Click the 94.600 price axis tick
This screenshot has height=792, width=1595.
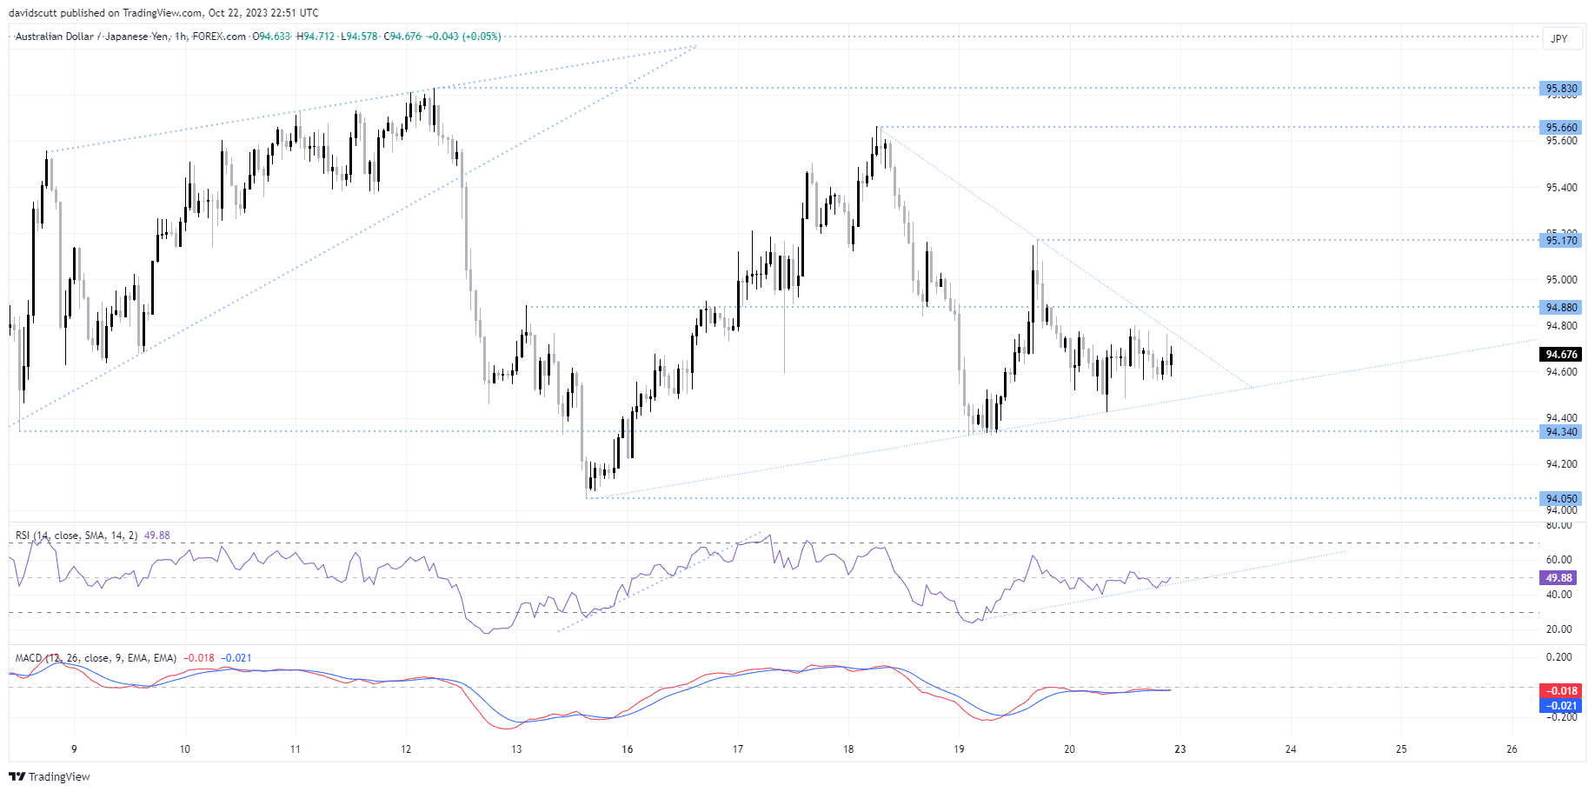tap(1561, 372)
